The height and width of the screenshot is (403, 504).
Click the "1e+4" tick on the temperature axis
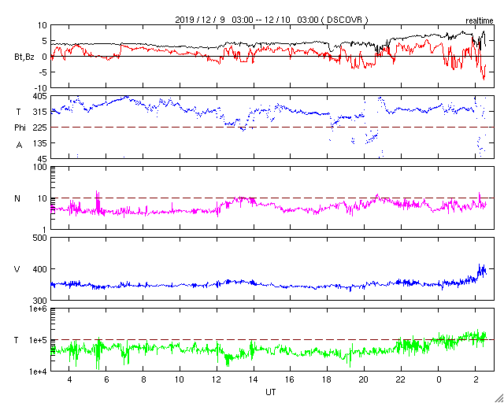pos(39,372)
